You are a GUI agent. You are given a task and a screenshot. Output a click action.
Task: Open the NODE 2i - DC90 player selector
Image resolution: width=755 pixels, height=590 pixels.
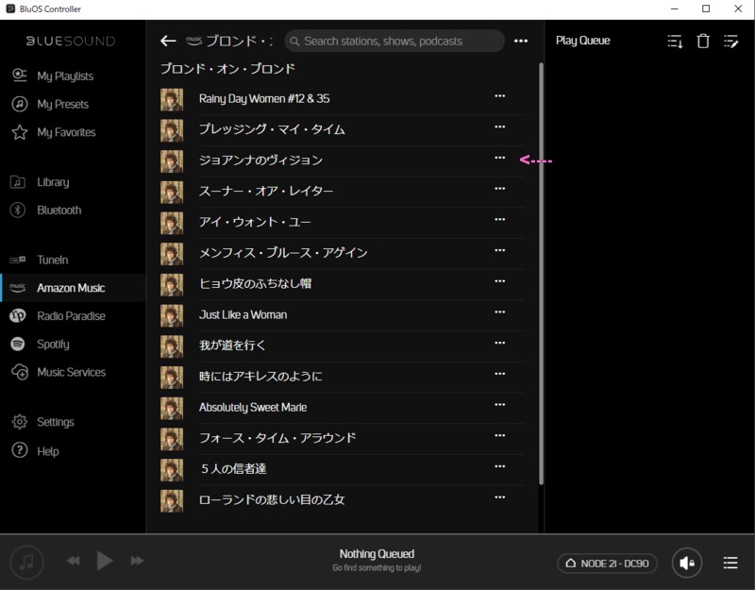[607, 563]
